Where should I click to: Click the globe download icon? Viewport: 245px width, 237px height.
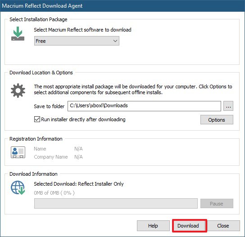coord(18,188)
